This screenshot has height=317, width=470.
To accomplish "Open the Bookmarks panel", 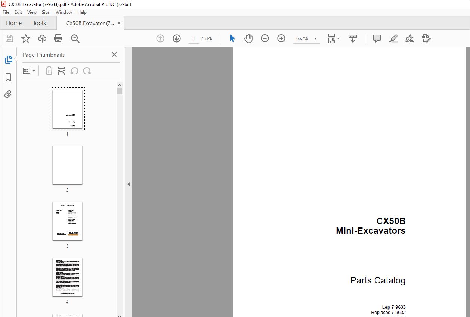I will point(8,77).
